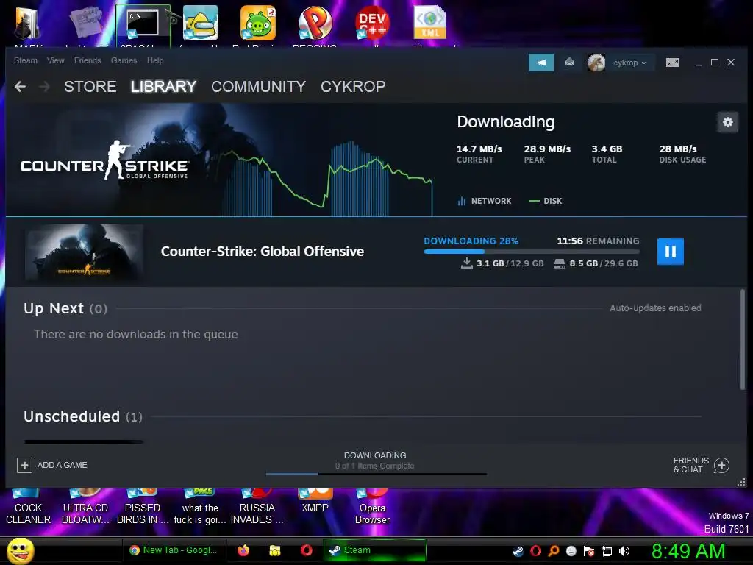Click the network tray icon
This screenshot has height=565, width=753.
pos(607,551)
